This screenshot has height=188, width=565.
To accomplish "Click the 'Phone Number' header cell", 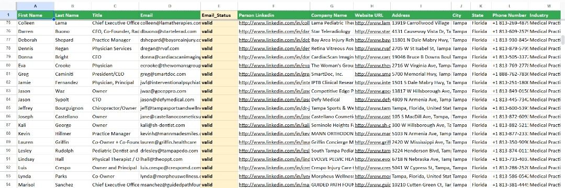I will [510, 15].
